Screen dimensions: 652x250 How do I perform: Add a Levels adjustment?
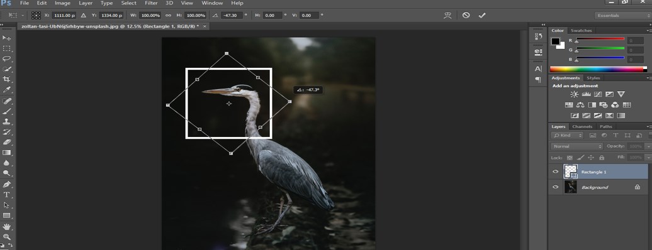(x=587, y=95)
